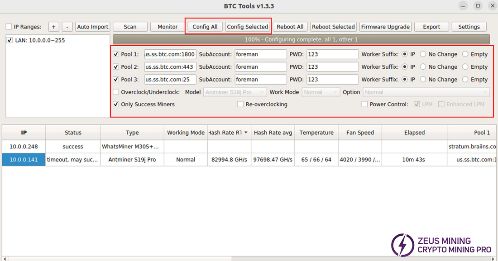Select No Change suffix for Pool 3
Image resolution: width=498 pixels, height=261 pixels.
[x=423, y=80]
